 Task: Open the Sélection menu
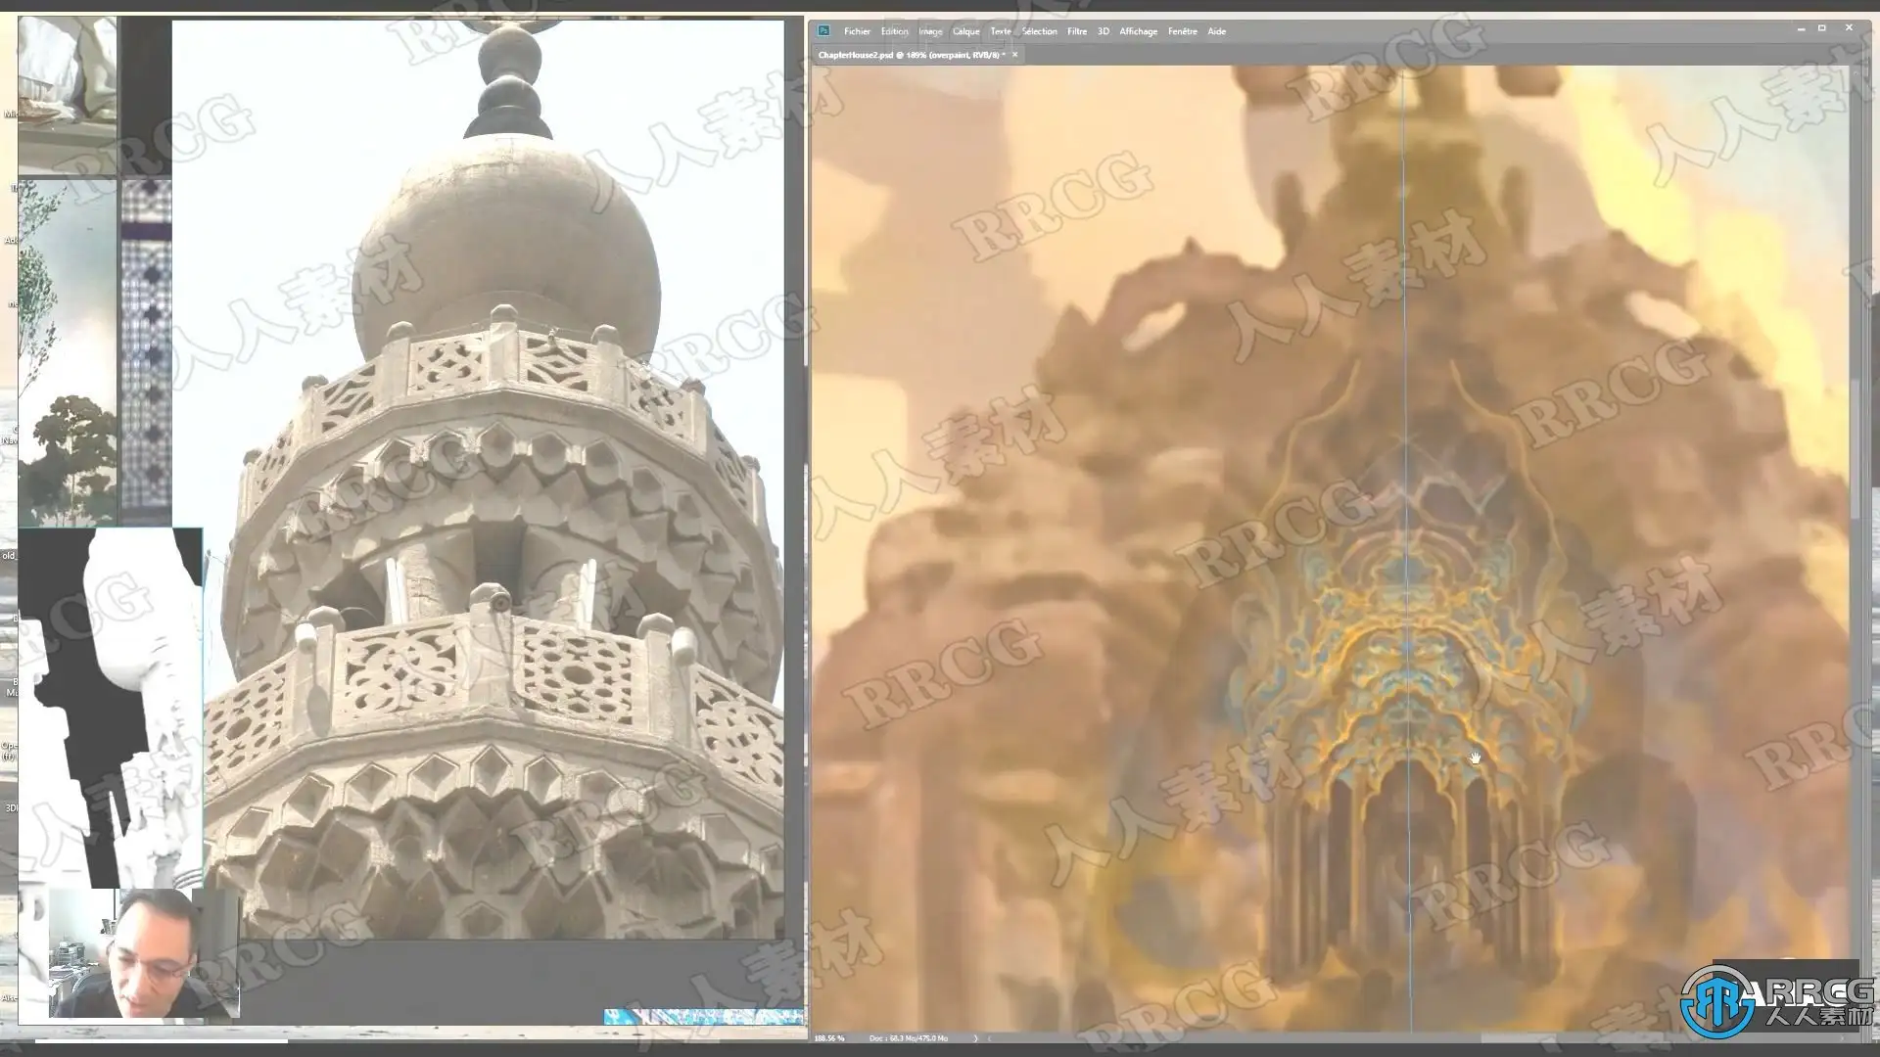[1039, 31]
